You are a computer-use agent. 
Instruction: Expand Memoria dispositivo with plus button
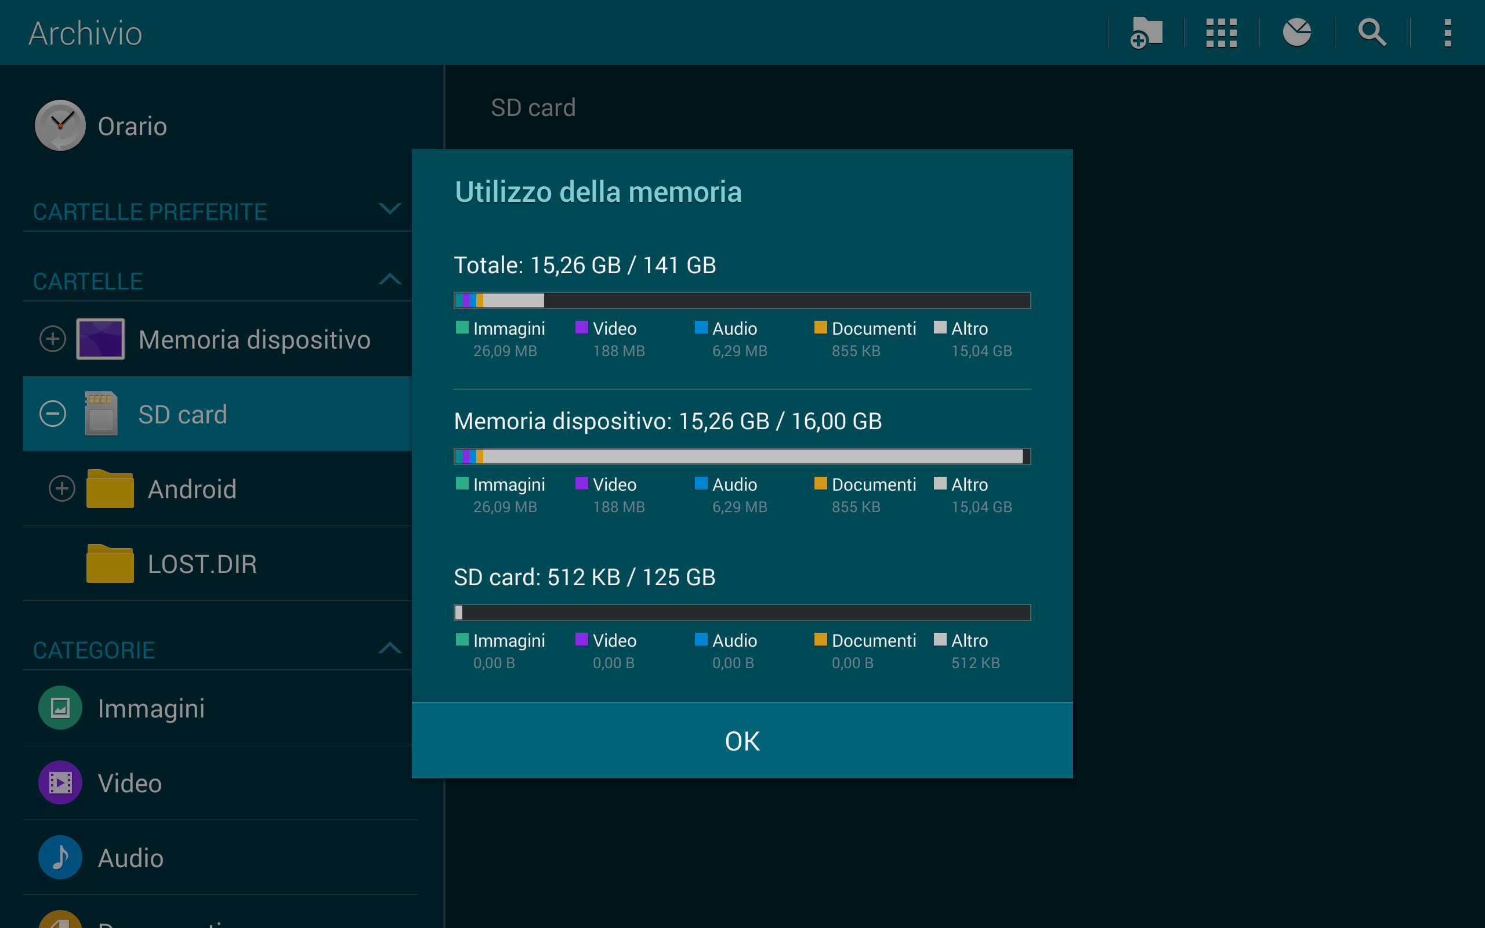[53, 339]
